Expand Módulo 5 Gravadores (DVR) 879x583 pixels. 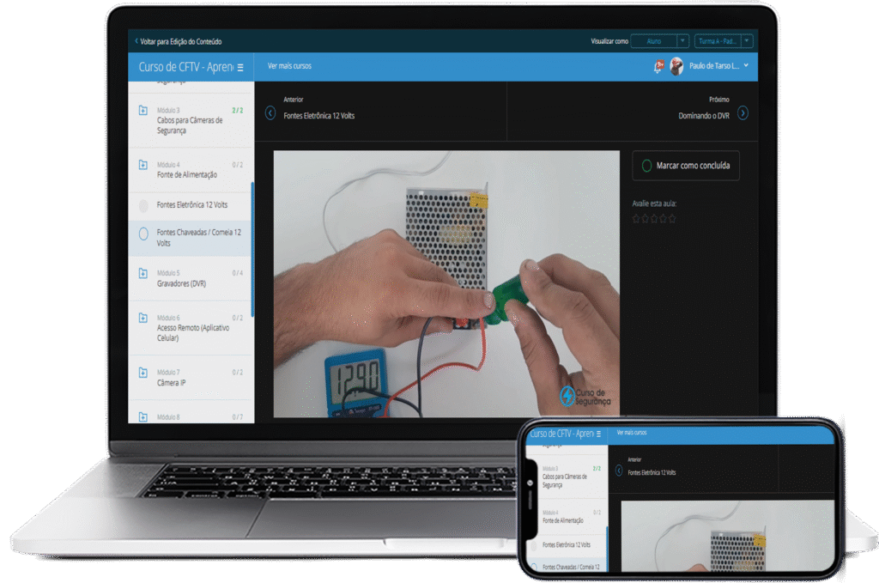191,278
